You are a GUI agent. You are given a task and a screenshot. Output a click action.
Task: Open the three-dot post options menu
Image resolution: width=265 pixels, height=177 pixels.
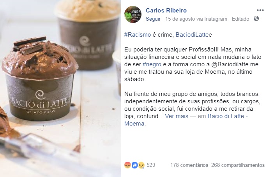260,11
